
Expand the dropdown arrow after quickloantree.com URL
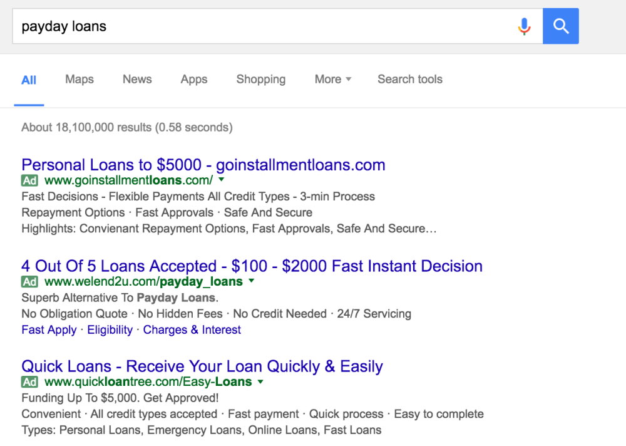tap(260, 381)
